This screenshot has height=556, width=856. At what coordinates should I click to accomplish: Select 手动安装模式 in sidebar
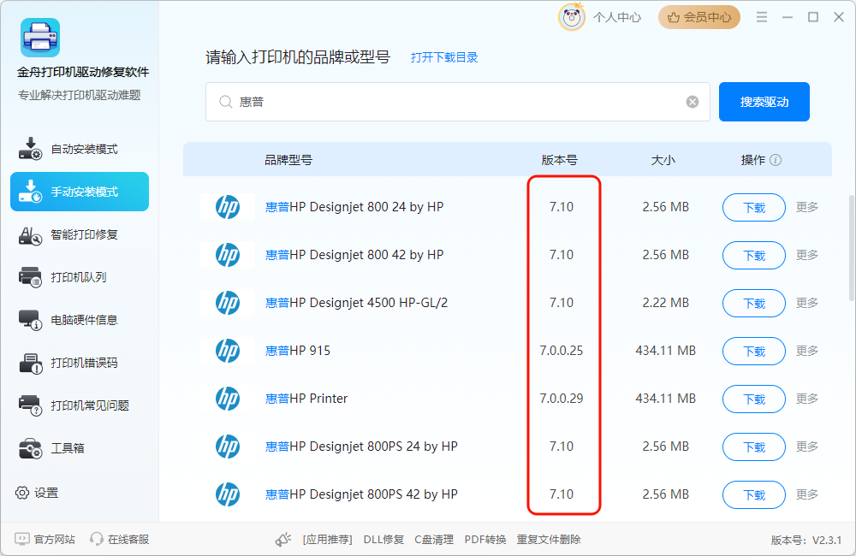[80, 192]
